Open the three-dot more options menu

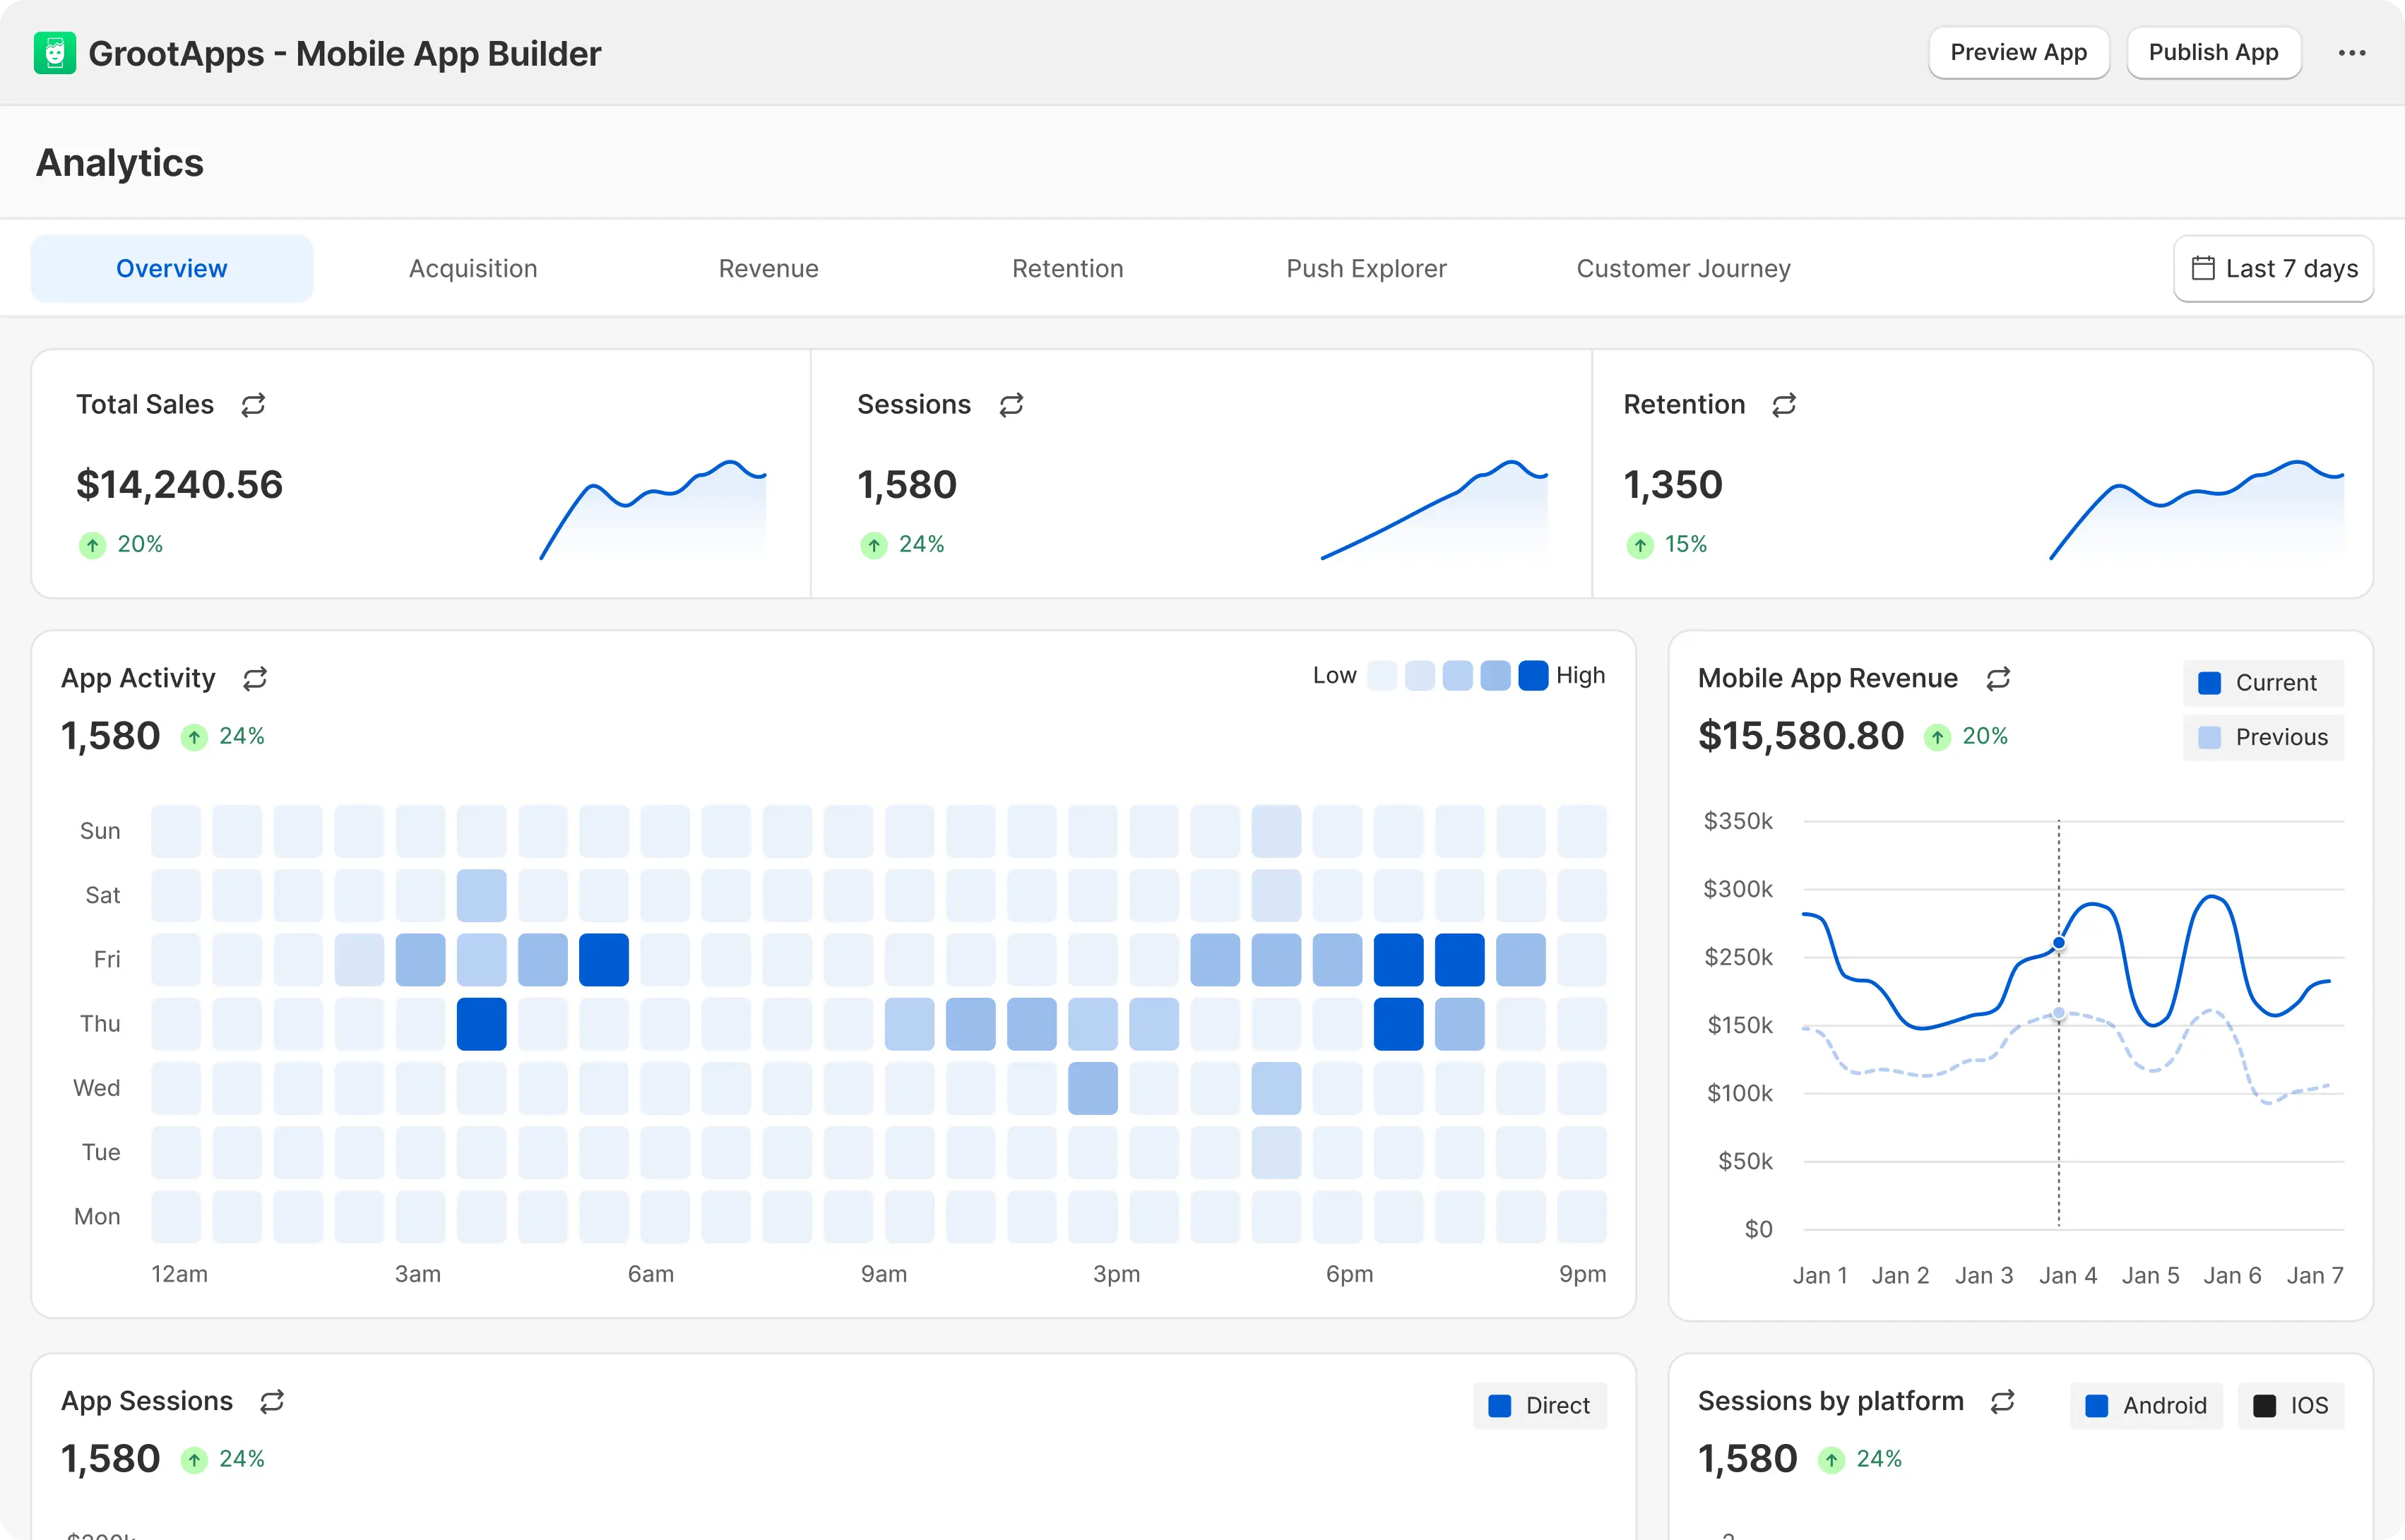tap(2352, 53)
